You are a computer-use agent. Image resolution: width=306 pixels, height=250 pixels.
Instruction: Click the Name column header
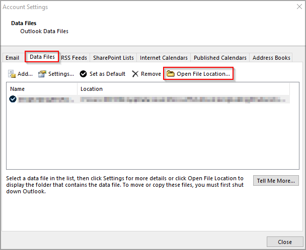42,89
